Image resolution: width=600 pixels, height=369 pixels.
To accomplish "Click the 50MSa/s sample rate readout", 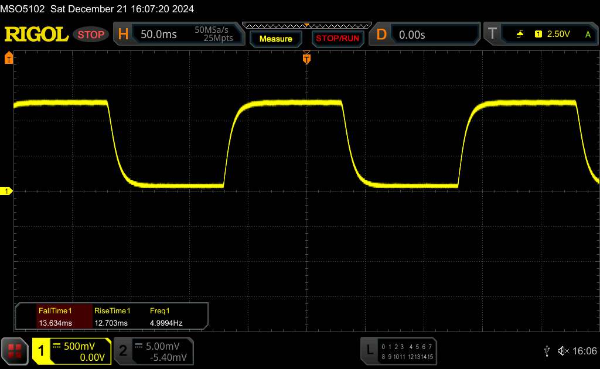I will pos(211,29).
